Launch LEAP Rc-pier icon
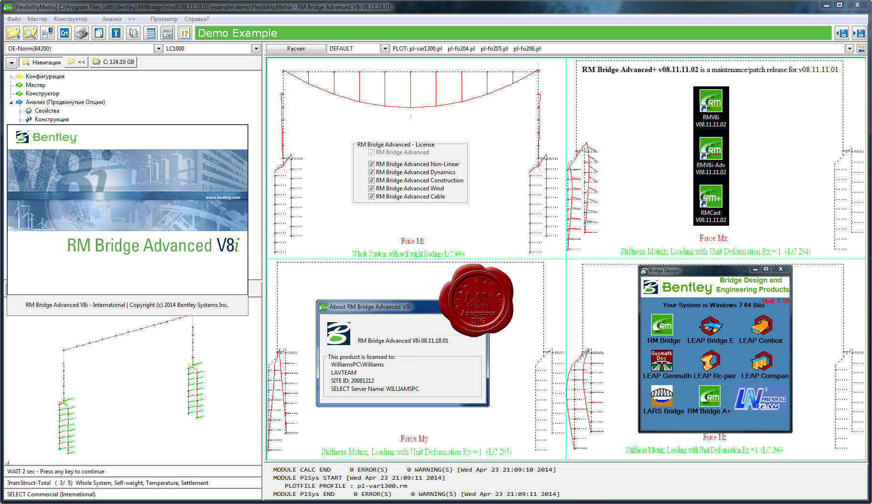Viewport: 872px width, 504px height. pyautogui.click(x=711, y=360)
